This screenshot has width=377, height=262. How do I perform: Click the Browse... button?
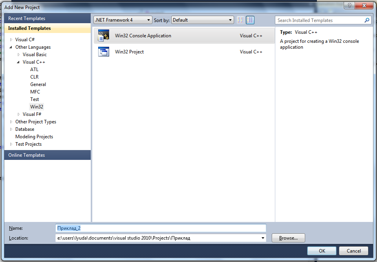288,238
